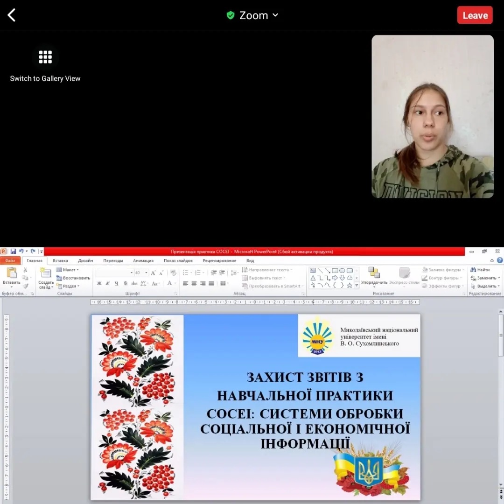
Task: Click the PowerPoint help question mark
Action: [500, 260]
